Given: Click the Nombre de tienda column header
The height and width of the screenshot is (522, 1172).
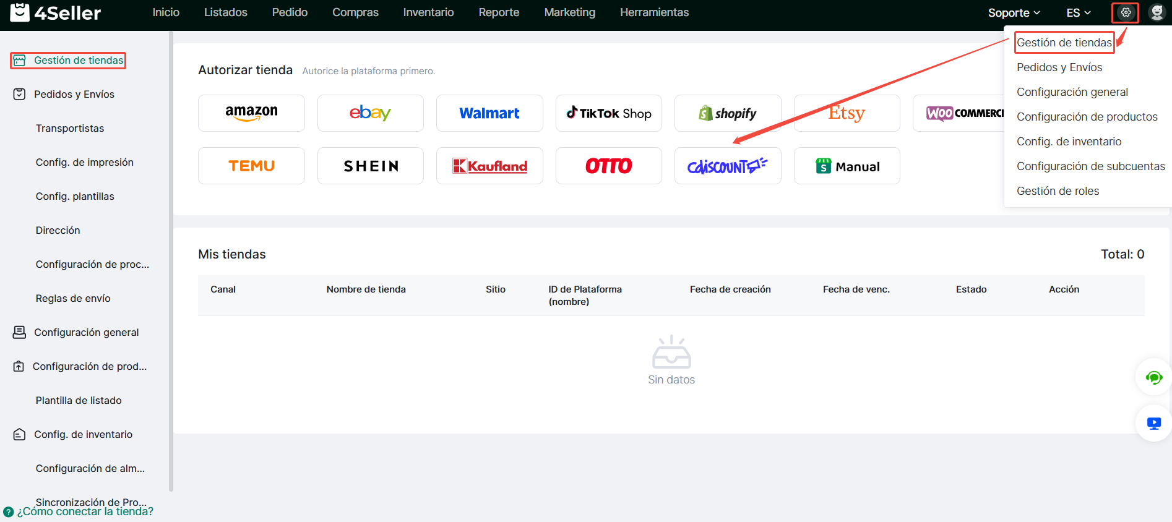Looking at the screenshot, I should [x=366, y=289].
